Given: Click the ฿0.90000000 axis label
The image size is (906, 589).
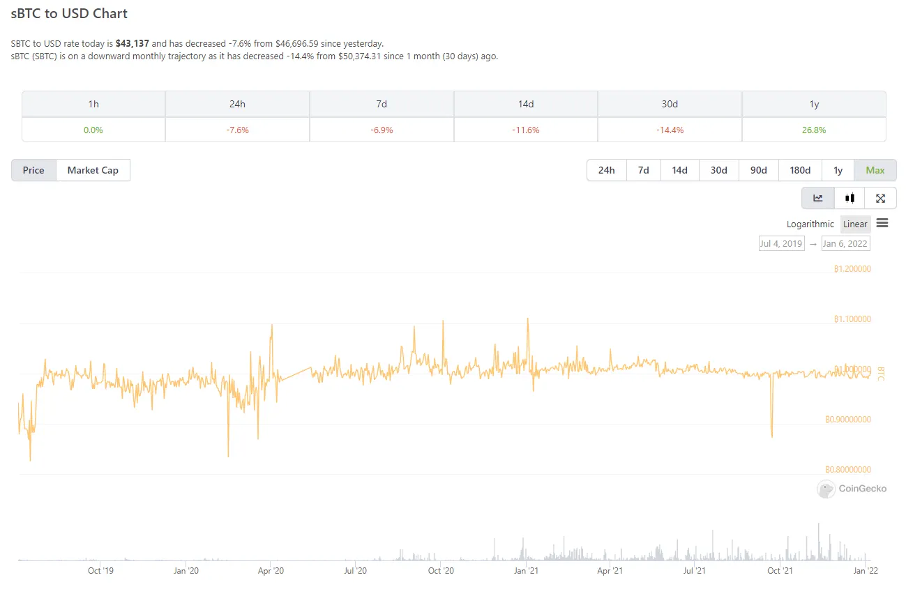Looking at the screenshot, I should tap(848, 420).
